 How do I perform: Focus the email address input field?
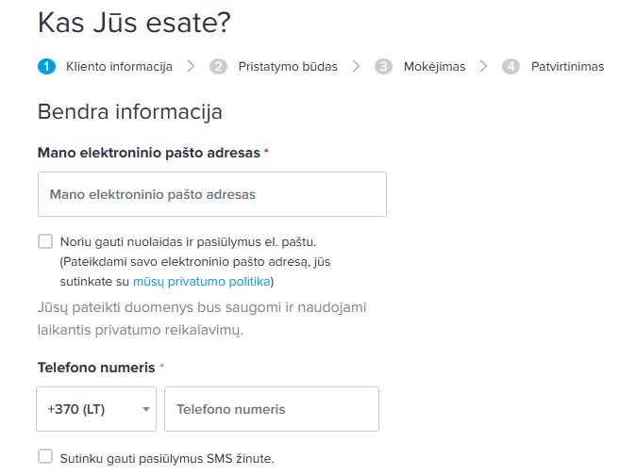pyautogui.click(x=212, y=194)
